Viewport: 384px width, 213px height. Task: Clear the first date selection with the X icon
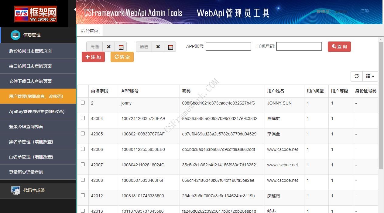click(109, 47)
